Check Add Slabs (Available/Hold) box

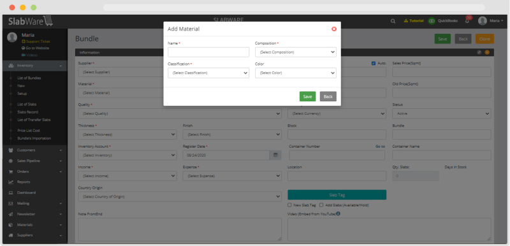click(x=321, y=205)
